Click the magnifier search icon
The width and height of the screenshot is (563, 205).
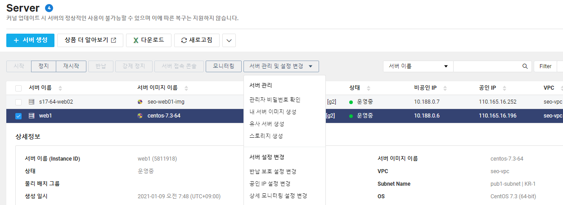tap(525, 66)
